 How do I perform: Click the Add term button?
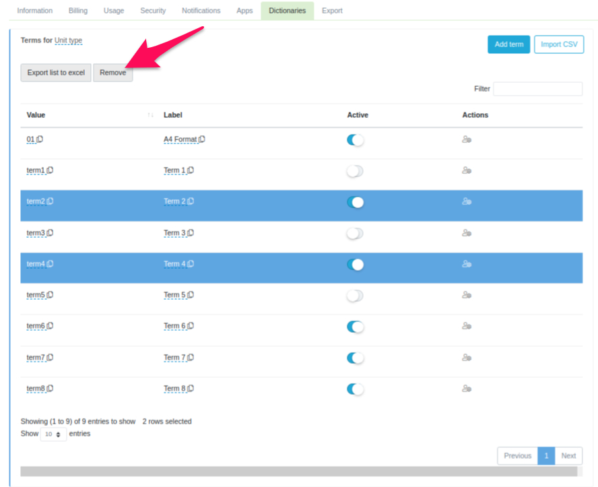[508, 44]
